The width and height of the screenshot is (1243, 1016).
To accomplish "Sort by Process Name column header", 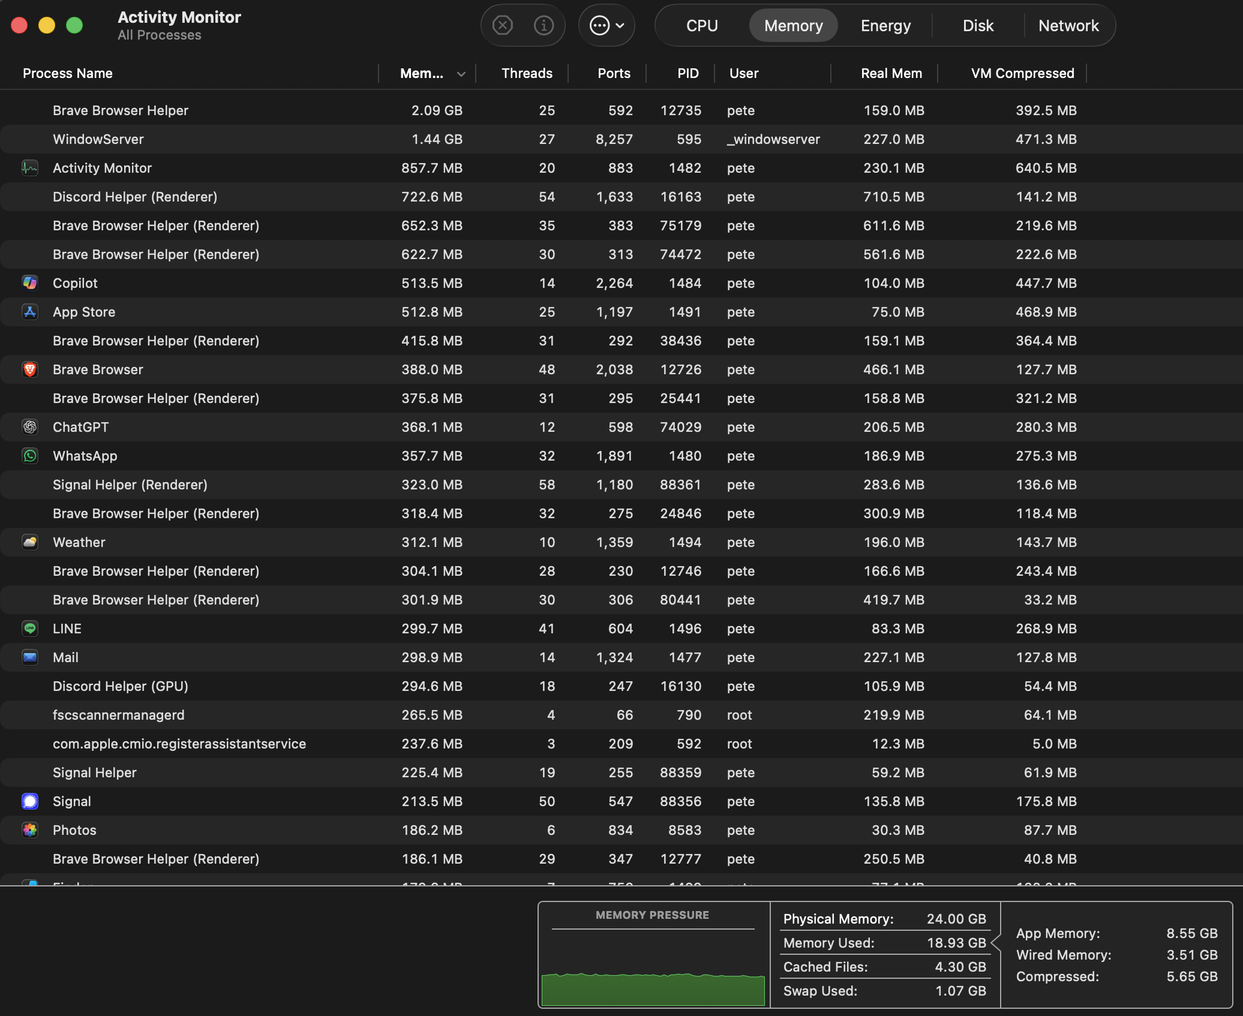I will click(68, 73).
